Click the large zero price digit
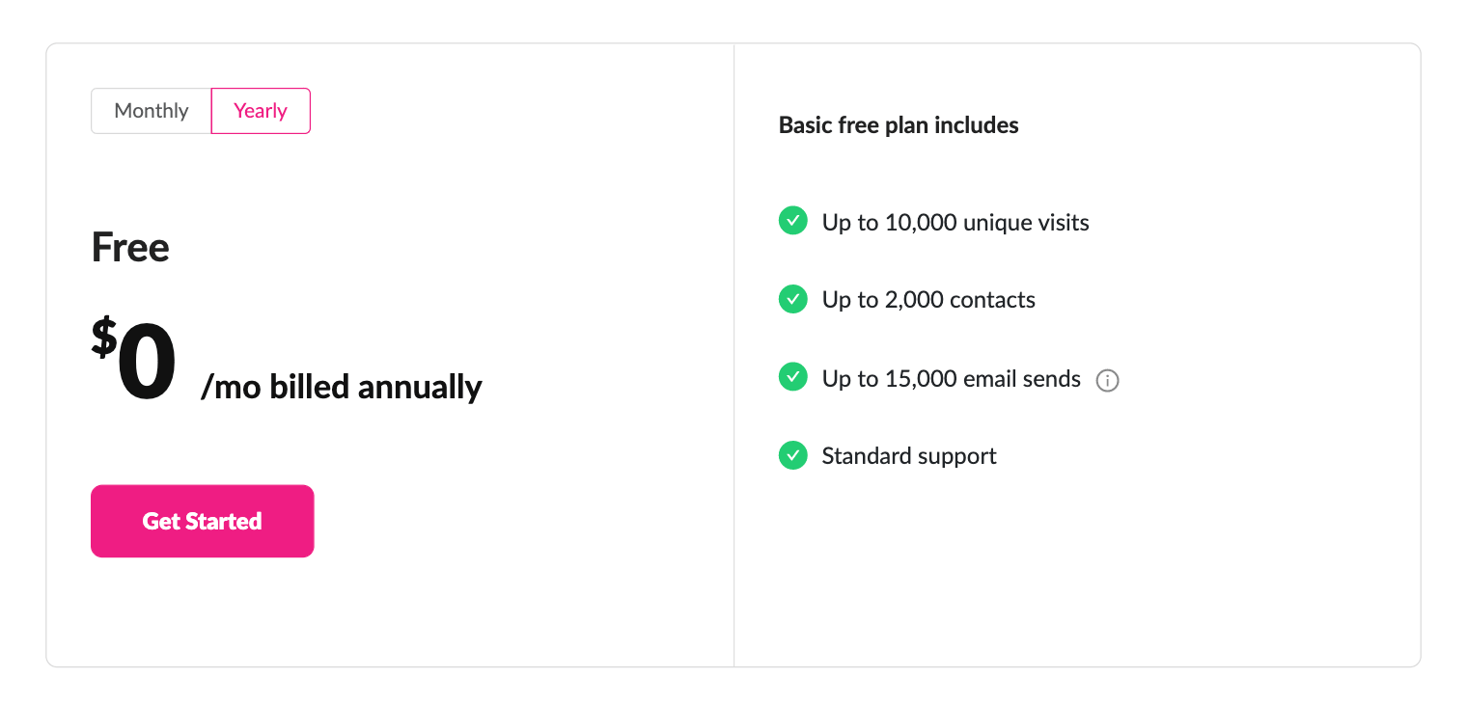 pos(147,363)
